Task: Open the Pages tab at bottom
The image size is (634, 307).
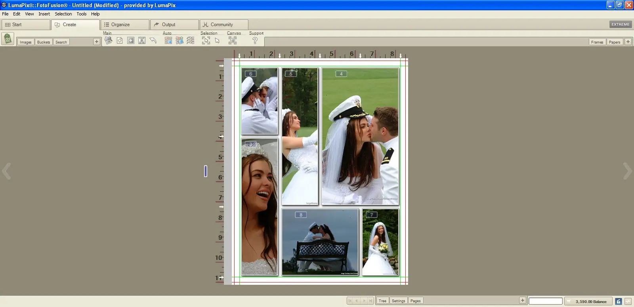Action: coord(416,301)
